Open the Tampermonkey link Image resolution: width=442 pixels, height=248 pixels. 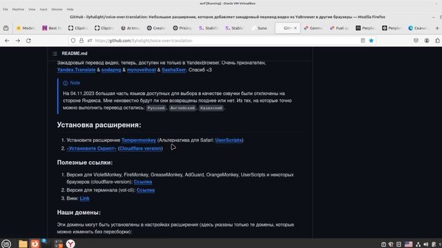click(139, 140)
